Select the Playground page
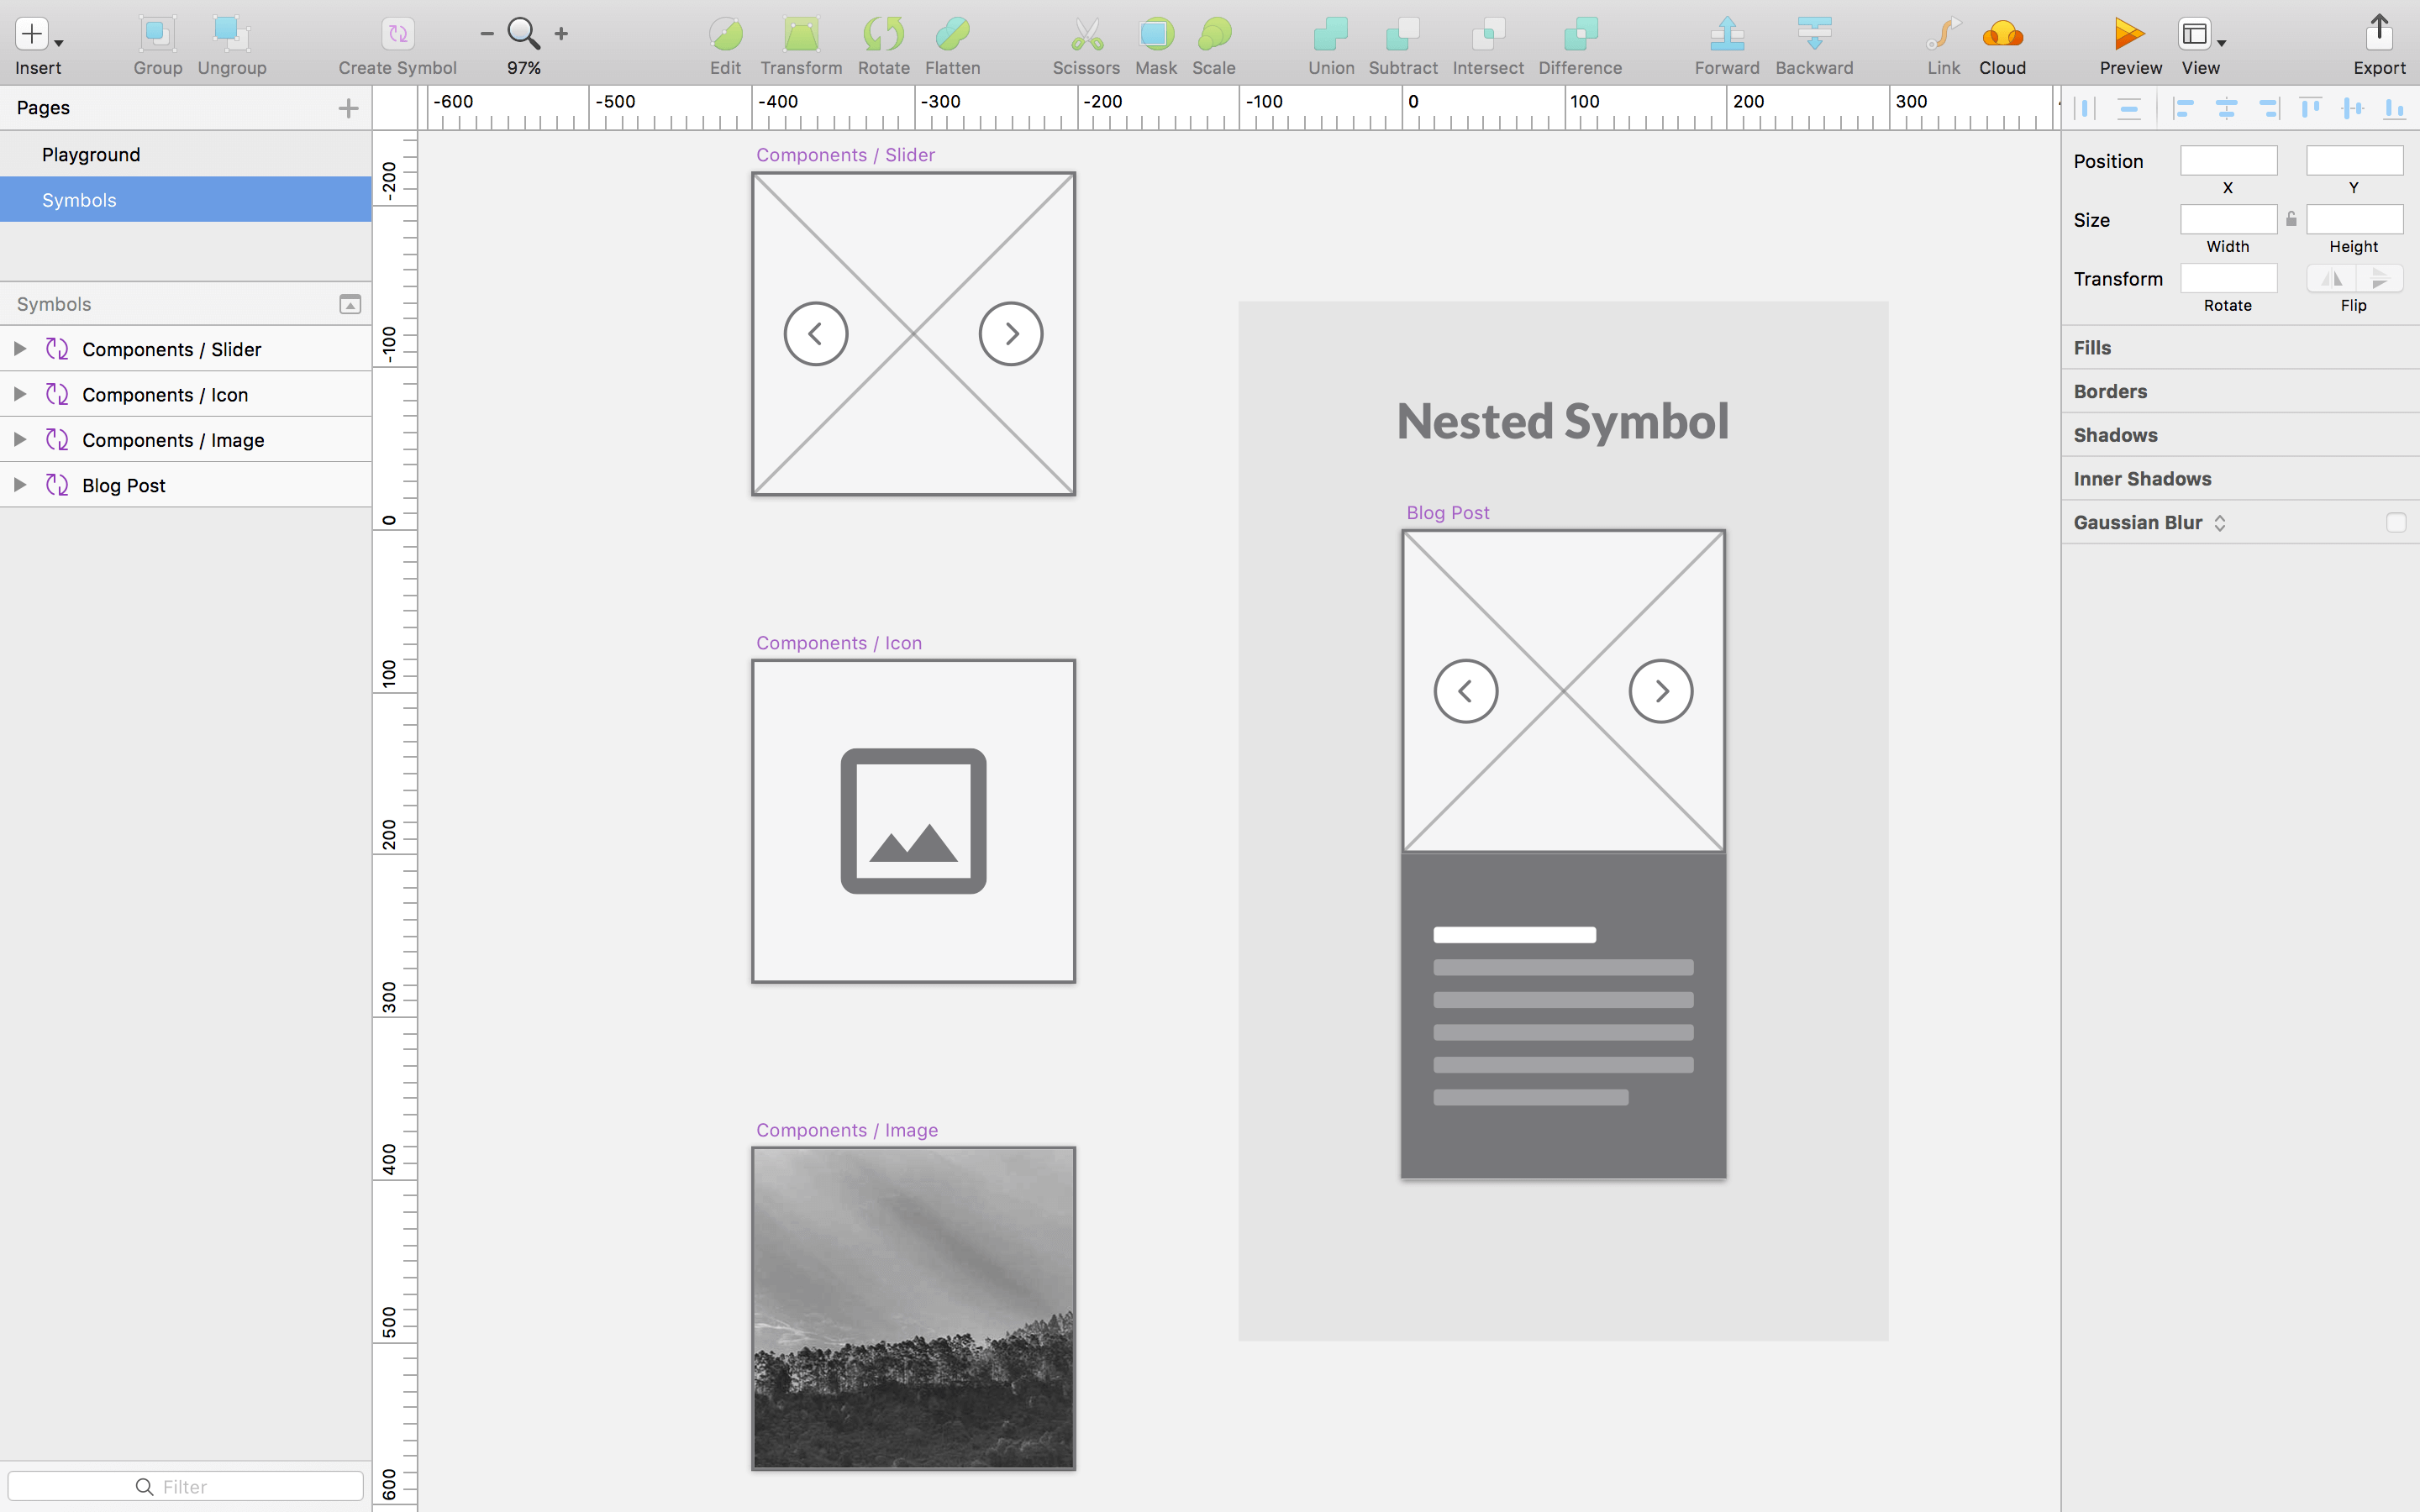Viewport: 2420px width, 1512px height. (x=186, y=154)
